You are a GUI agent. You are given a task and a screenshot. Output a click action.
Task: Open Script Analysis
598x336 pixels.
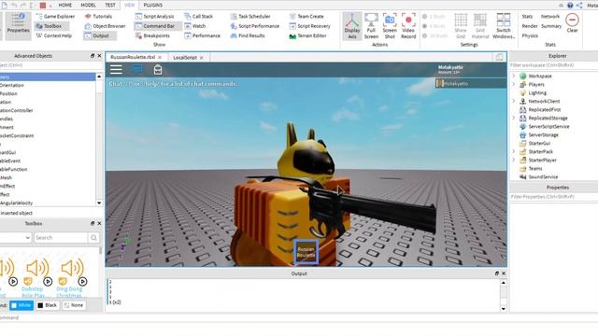[x=154, y=17]
